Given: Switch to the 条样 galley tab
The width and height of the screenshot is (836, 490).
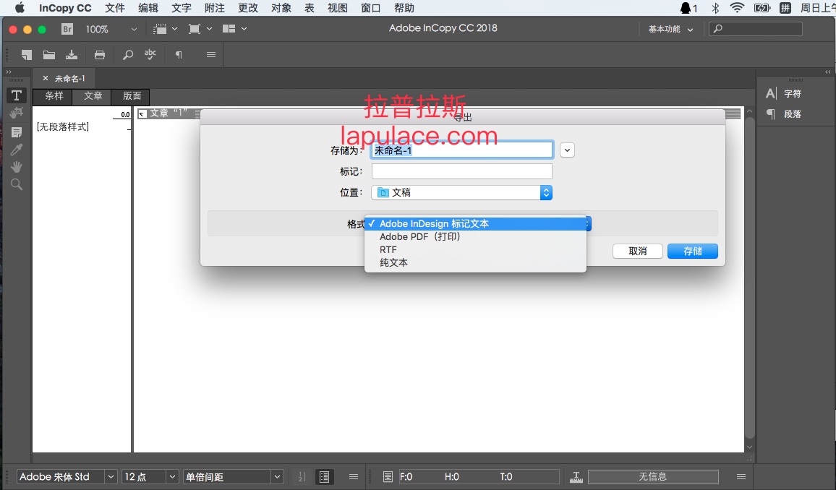Looking at the screenshot, I should pos(54,96).
